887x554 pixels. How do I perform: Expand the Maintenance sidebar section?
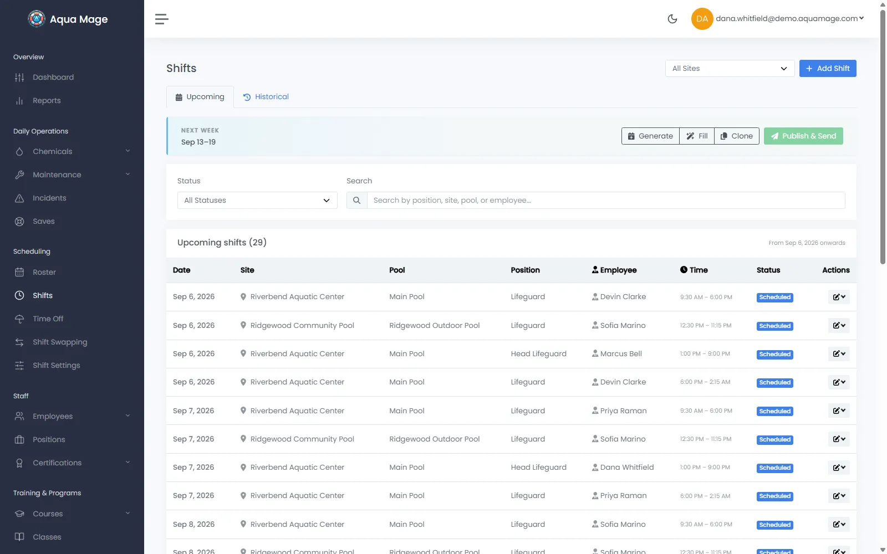pos(72,175)
